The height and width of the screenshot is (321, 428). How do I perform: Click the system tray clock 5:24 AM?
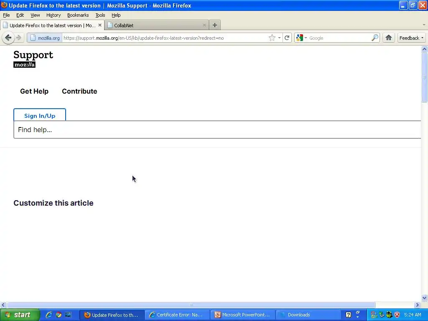[x=413, y=315]
